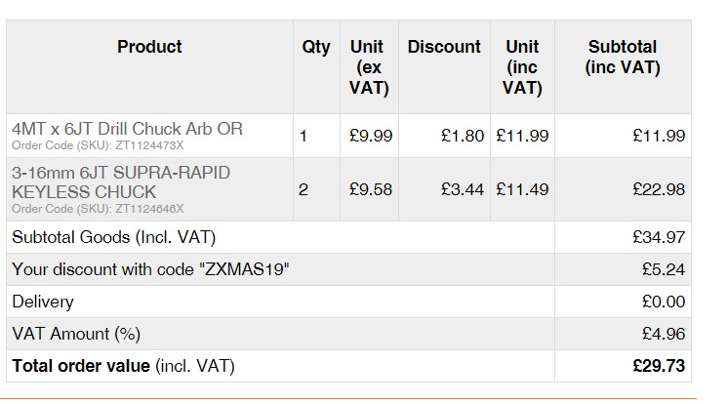The width and height of the screenshot is (728, 404).
Task: Select the £29.73 total order value
Action: click(x=659, y=366)
